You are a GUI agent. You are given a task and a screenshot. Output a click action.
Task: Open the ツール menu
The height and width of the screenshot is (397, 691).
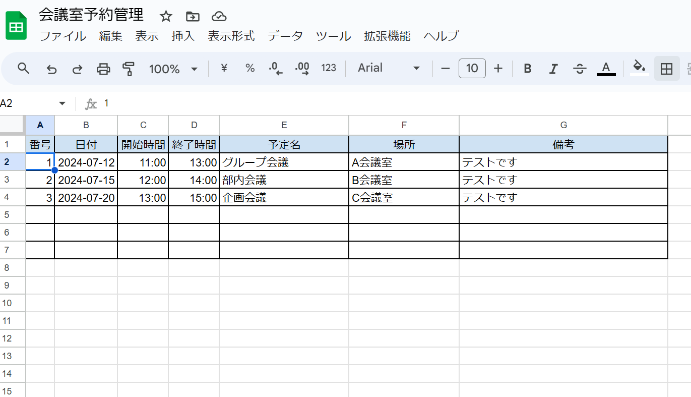[334, 36]
